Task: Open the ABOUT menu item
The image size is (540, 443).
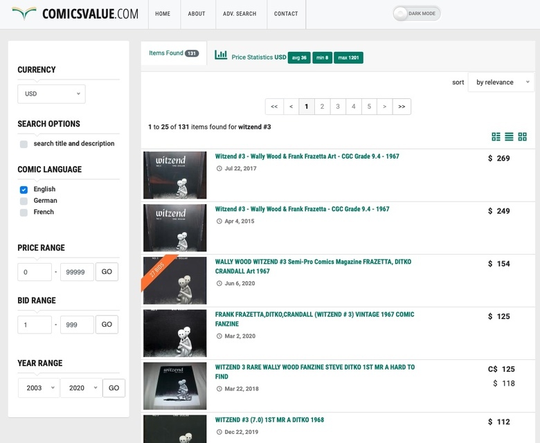Action: (x=197, y=14)
